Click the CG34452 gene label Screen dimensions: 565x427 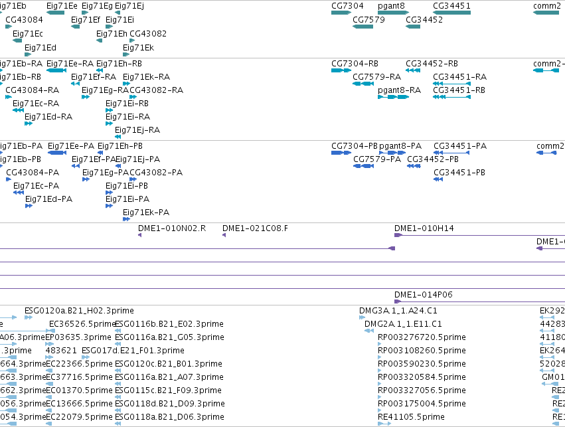(x=424, y=19)
